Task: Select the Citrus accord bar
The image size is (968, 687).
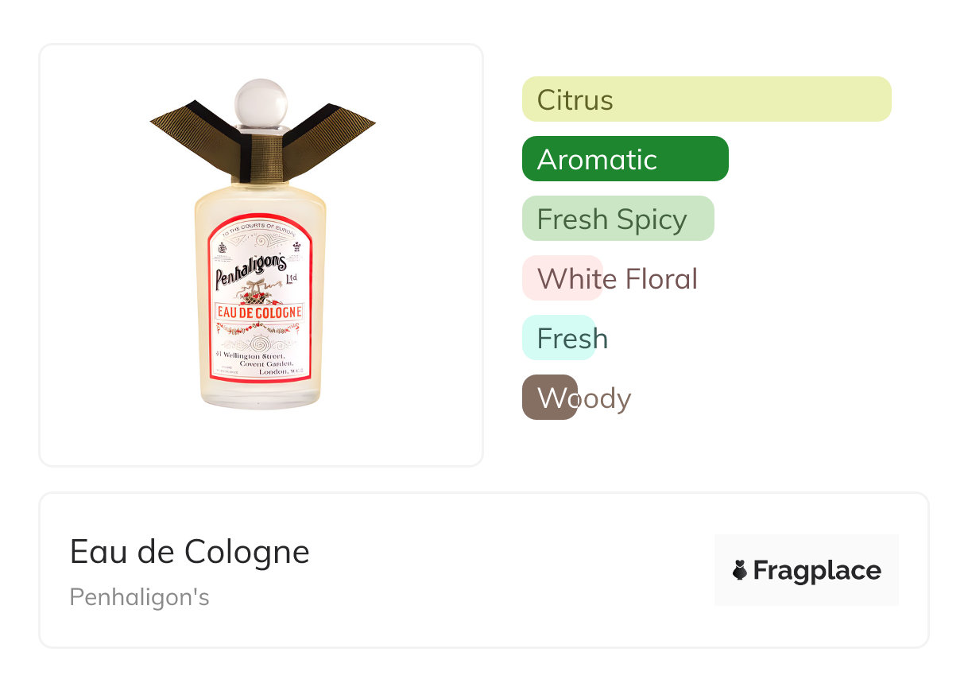Action: pyautogui.click(x=706, y=99)
